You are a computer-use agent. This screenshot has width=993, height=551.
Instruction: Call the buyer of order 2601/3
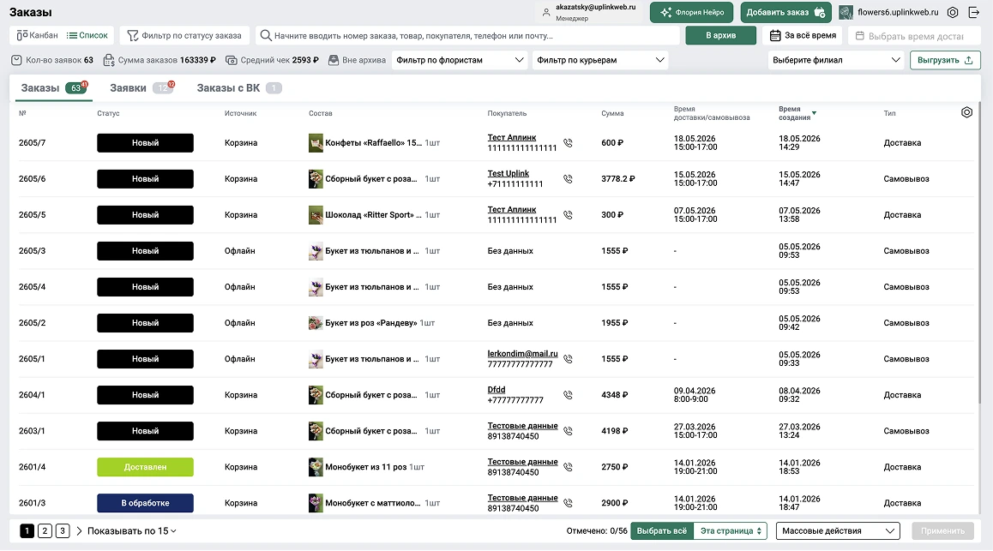(x=568, y=503)
